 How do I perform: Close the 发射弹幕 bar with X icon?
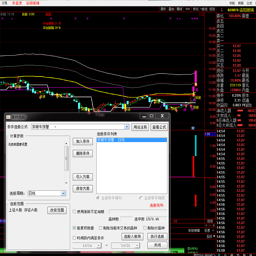(x=213, y=230)
